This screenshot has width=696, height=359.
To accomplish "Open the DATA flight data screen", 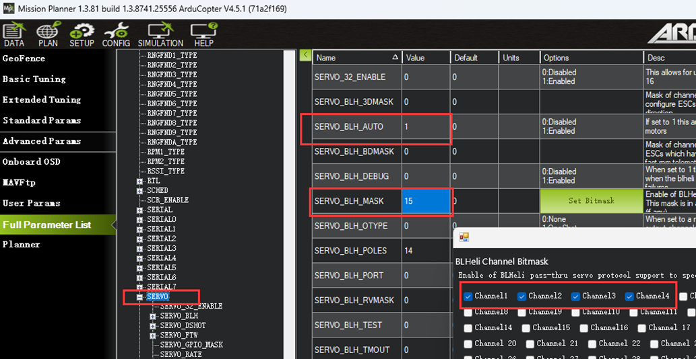I will tap(14, 36).
